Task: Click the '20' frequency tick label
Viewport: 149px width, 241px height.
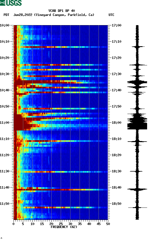Action: [x=51, y=224]
